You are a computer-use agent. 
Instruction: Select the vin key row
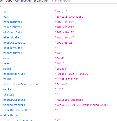(58, 17)
